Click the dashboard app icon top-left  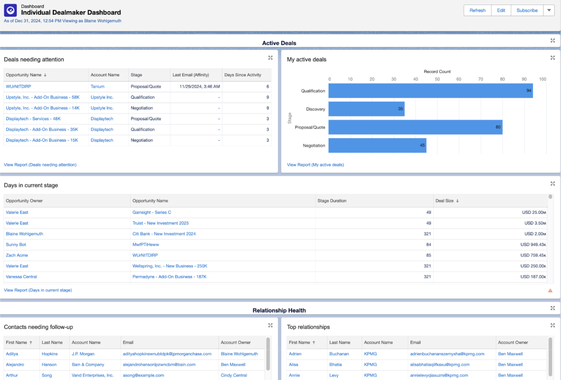[10, 10]
